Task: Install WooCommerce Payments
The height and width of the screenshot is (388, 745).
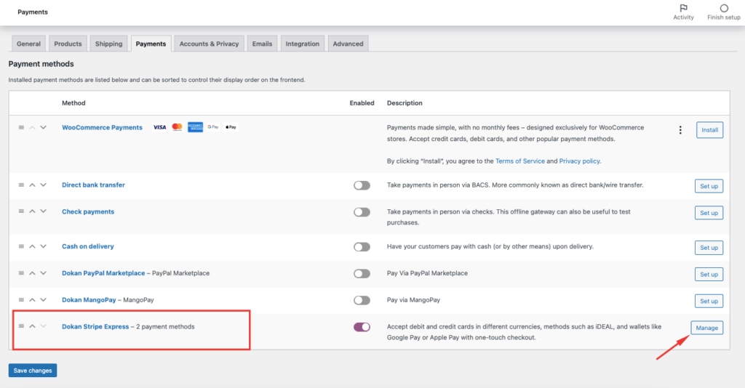Action: (710, 130)
